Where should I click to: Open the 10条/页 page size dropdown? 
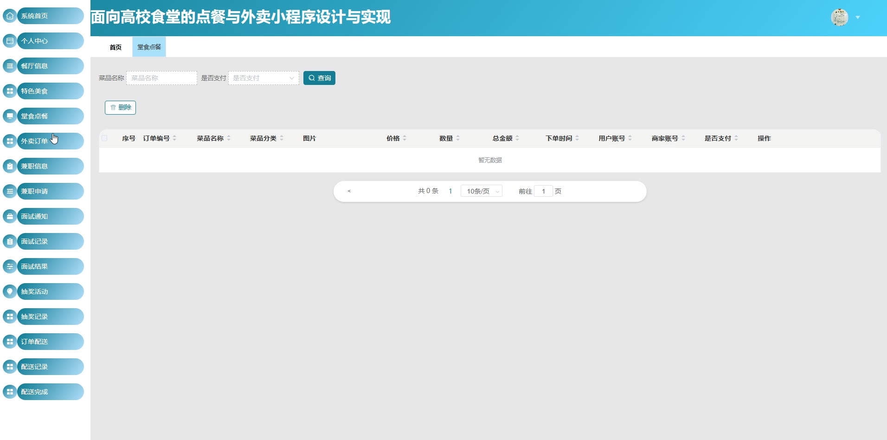(482, 191)
